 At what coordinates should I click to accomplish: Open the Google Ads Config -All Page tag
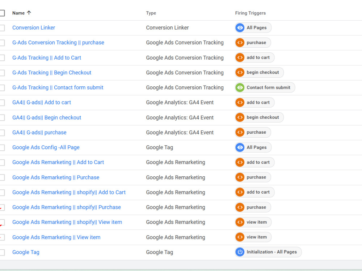46,147
